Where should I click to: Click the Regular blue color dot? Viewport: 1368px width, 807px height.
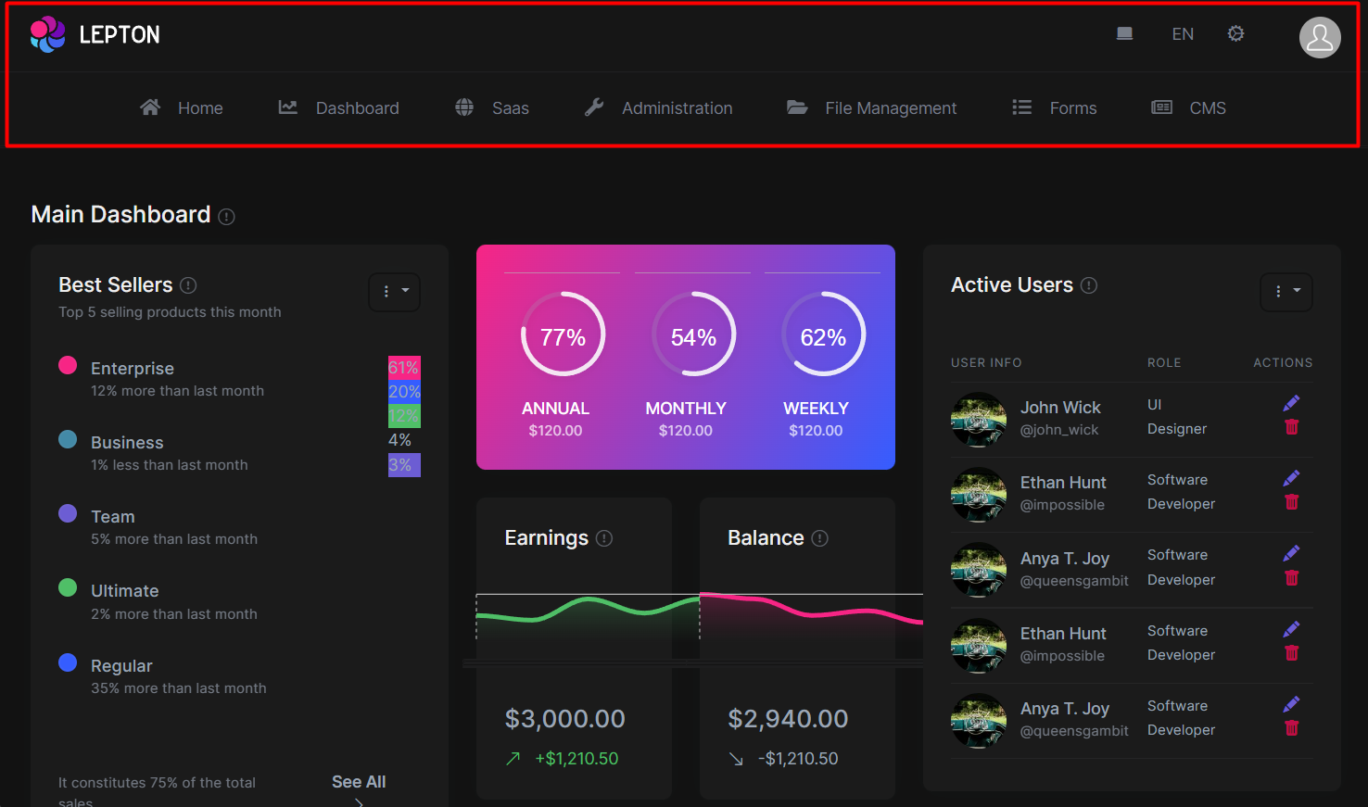[68, 662]
